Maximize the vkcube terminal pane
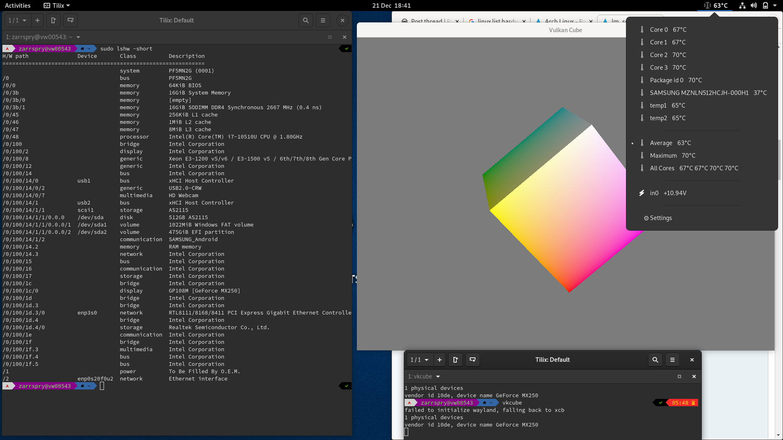This screenshot has width=783, height=440. [x=679, y=376]
